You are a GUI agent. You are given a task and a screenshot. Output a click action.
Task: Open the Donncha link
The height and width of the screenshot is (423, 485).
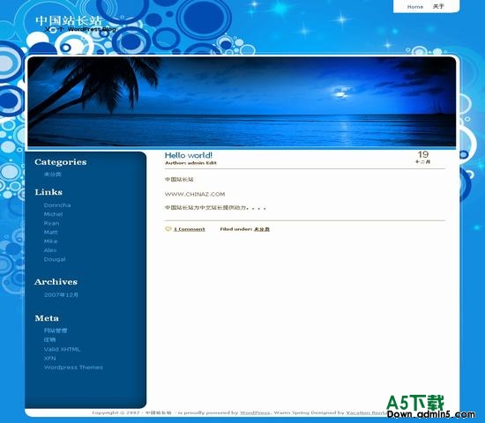[57, 205]
